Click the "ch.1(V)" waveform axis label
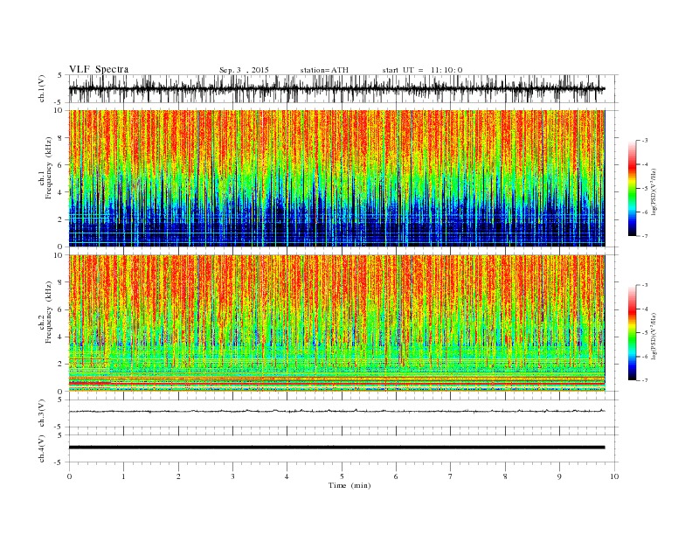The width and height of the screenshot is (692, 535). pos(42,88)
